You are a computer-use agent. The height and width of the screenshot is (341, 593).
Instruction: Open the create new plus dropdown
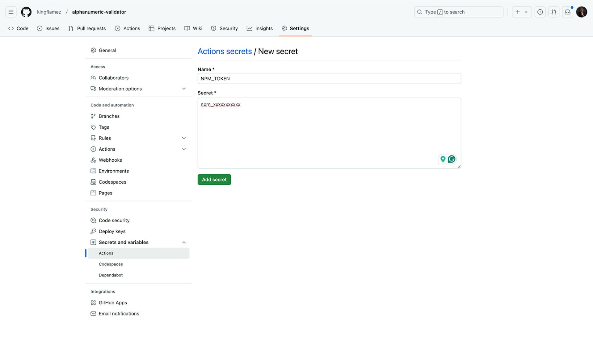(x=521, y=12)
